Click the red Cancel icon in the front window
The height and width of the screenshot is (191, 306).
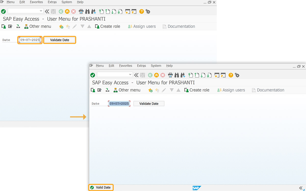(x=163, y=75)
